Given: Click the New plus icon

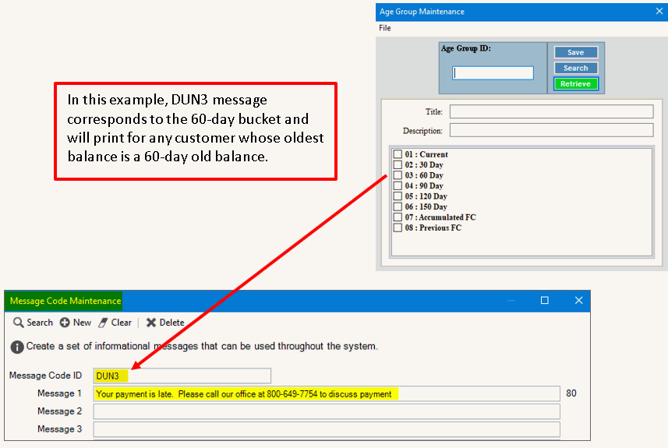Looking at the screenshot, I should tap(65, 323).
